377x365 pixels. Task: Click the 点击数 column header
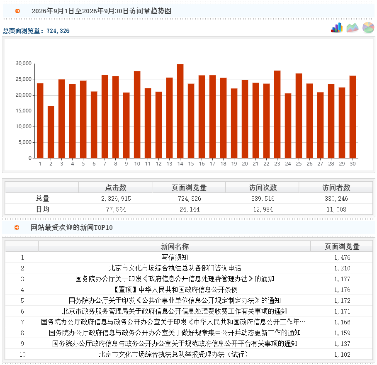[x=116, y=187]
